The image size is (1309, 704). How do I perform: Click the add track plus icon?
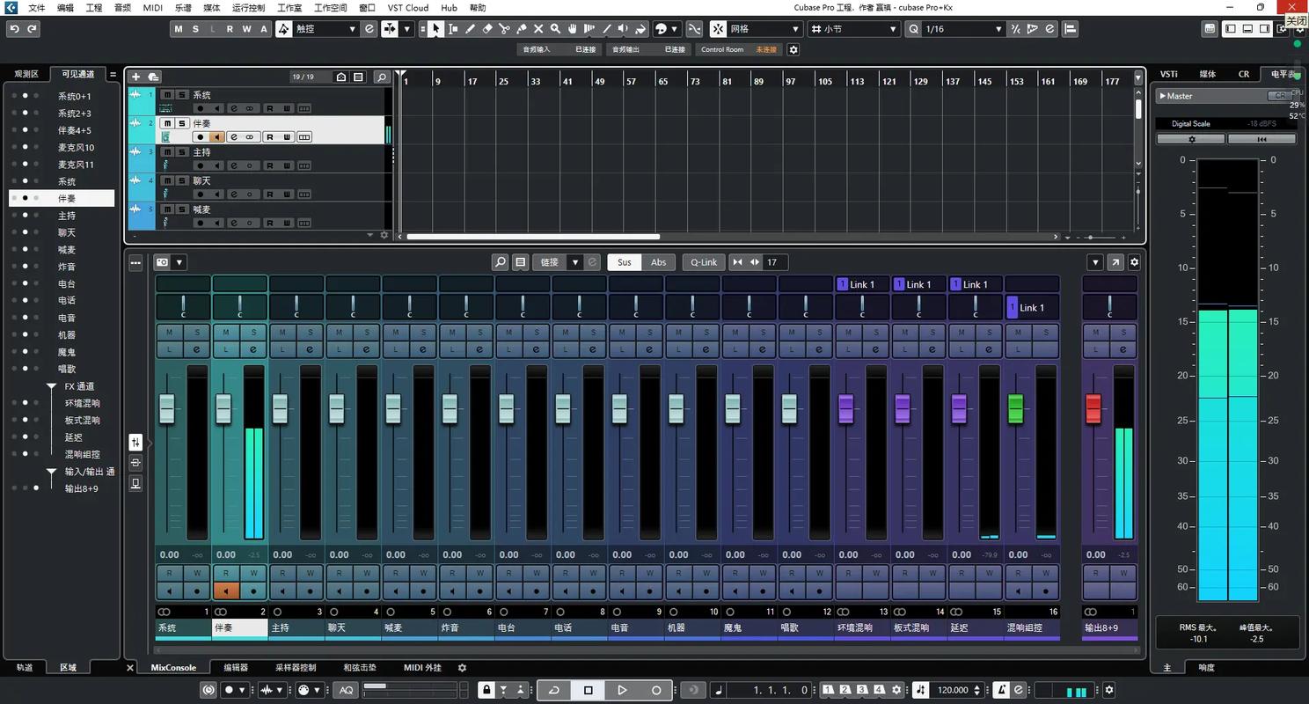click(135, 77)
